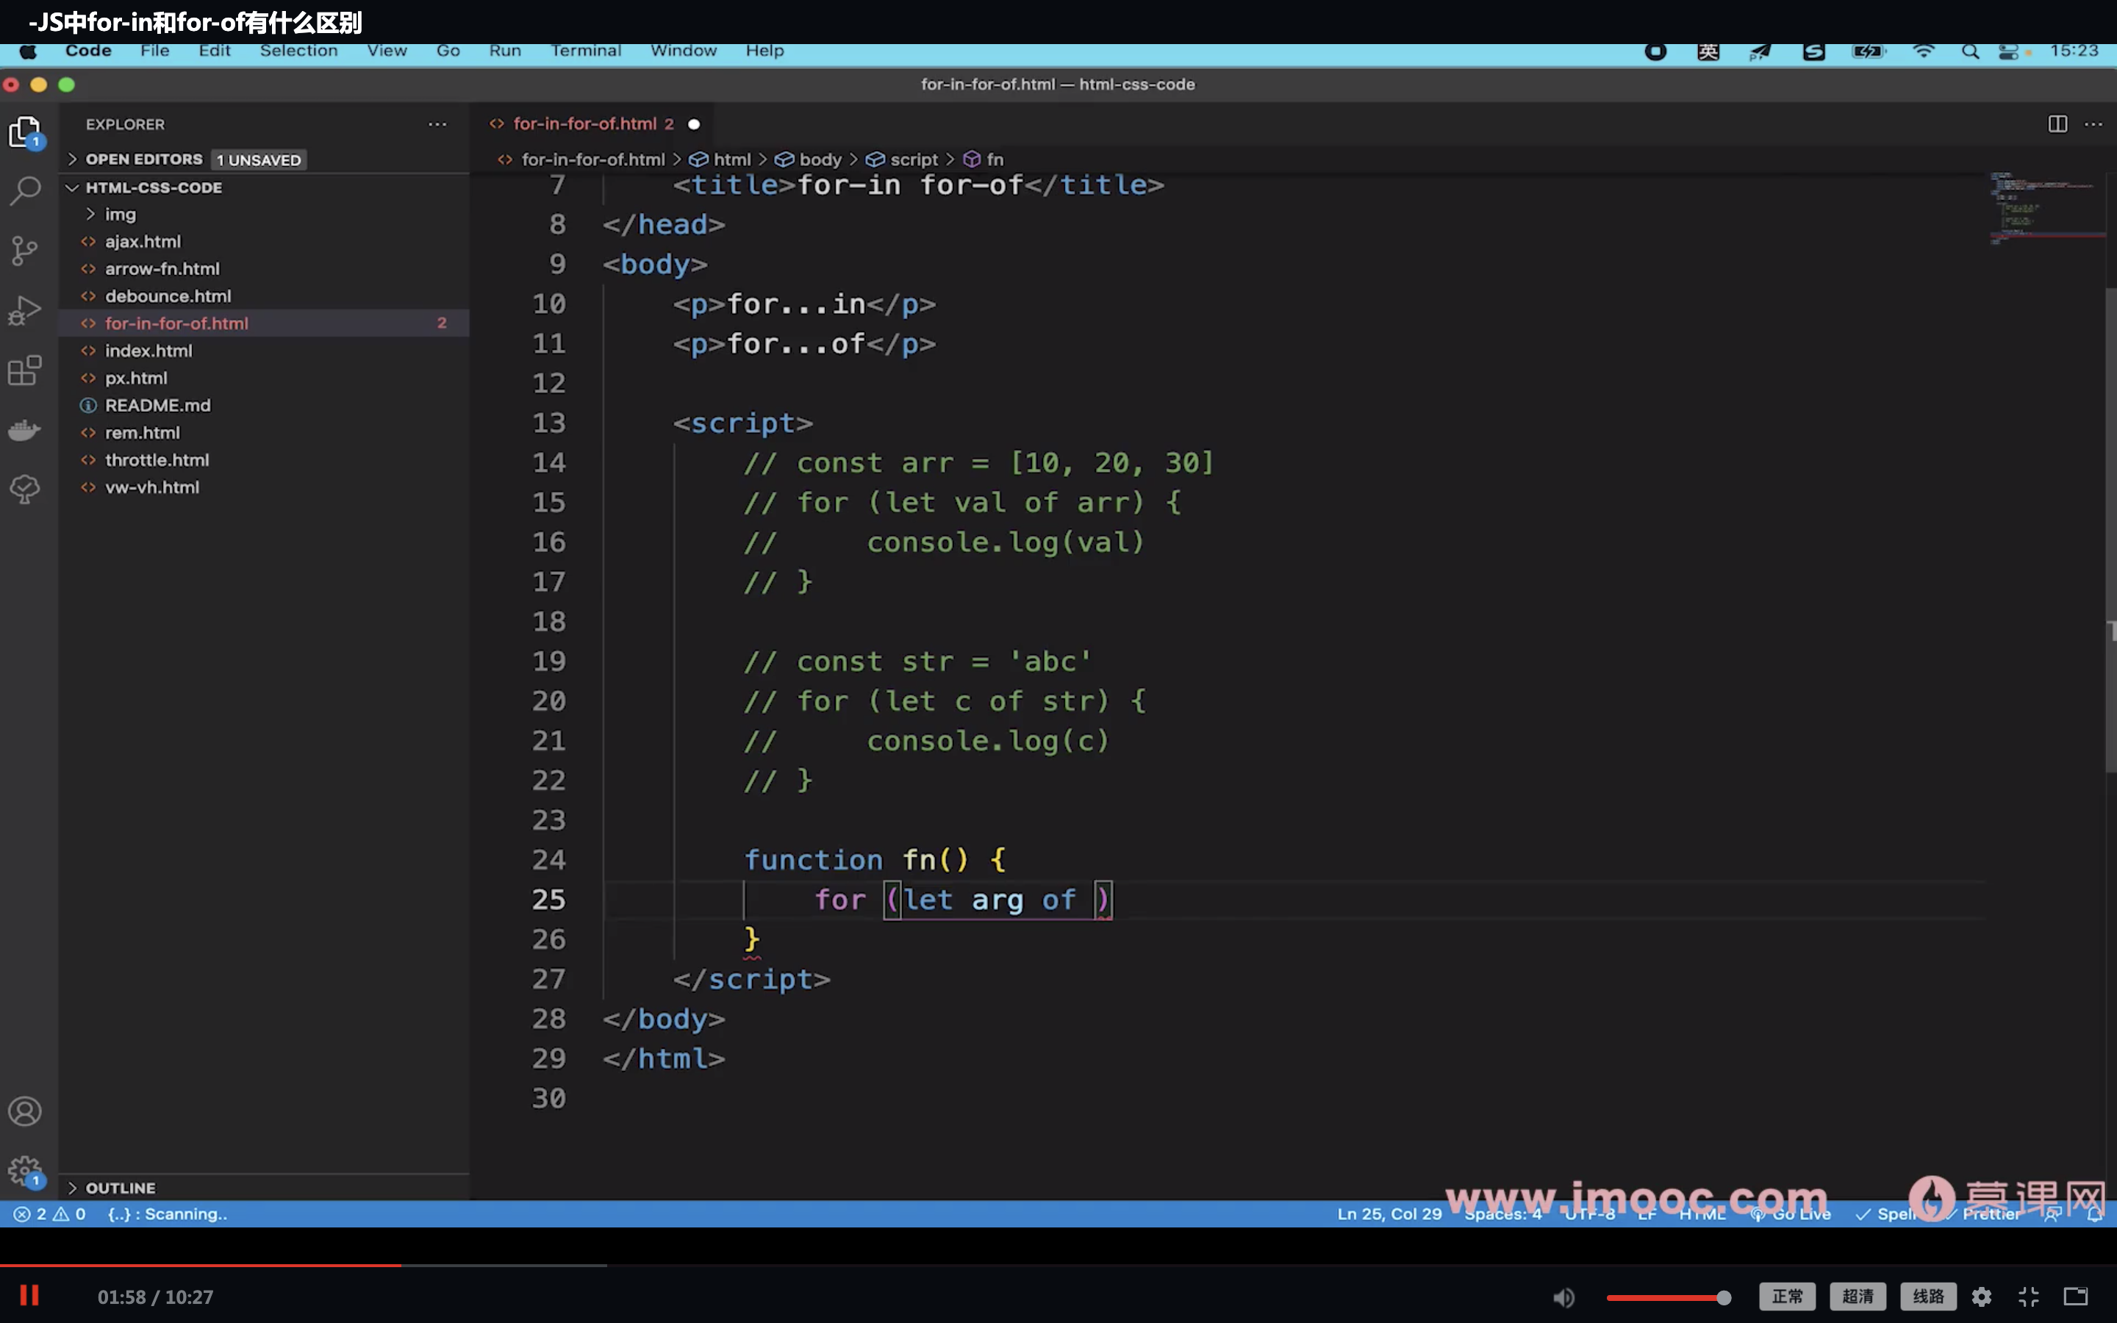Expand the img folder
This screenshot has height=1323, width=2117.
(120, 215)
